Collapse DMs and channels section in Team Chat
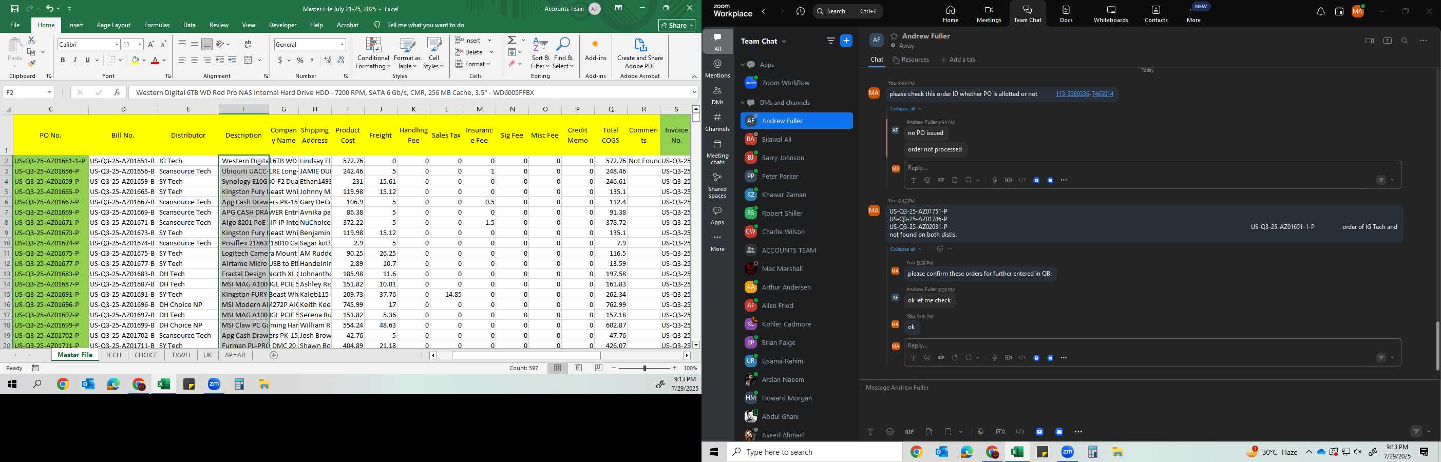This screenshot has width=1441, height=462. coord(743,103)
